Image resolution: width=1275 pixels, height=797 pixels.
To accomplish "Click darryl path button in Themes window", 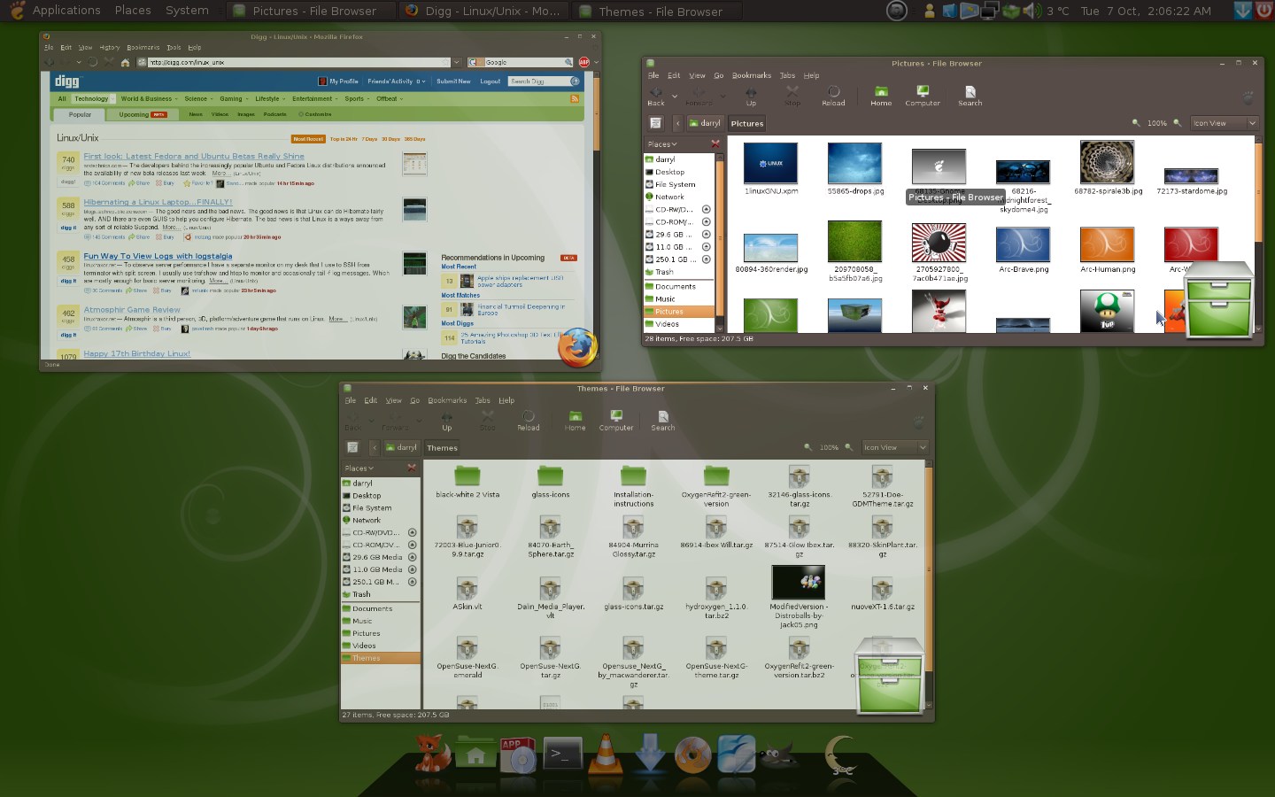I will [402, 447].
